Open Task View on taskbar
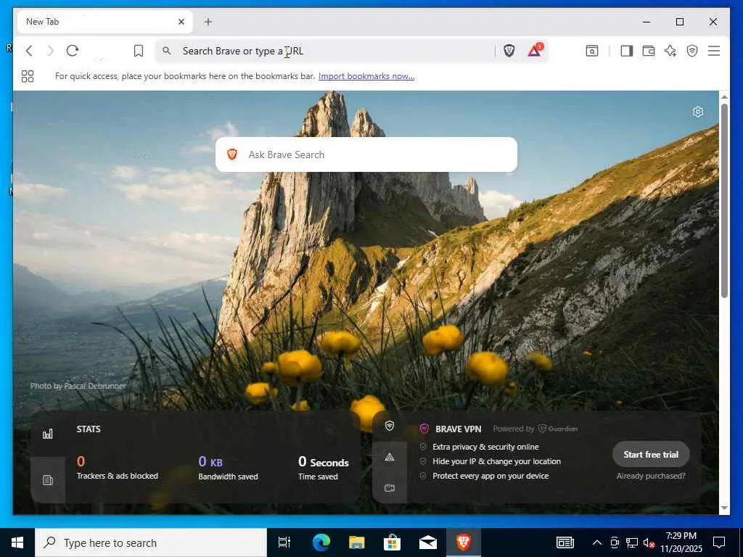The image size is (743, 557). [x=284, y=542]
